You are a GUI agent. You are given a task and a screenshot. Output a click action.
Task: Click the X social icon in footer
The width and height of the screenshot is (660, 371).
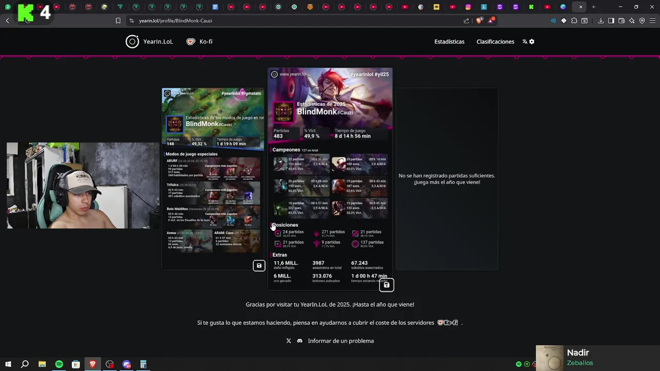pyautogui.click(x=289, y=341)
